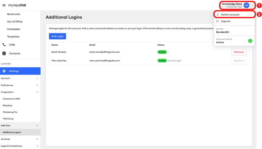Open the FMG Suite integration
The image size is (262, 149).
click(x=8, y=119)
